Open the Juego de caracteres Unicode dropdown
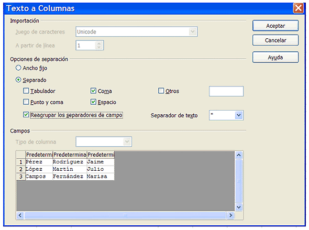309x230 pixels. pos(193,31)
